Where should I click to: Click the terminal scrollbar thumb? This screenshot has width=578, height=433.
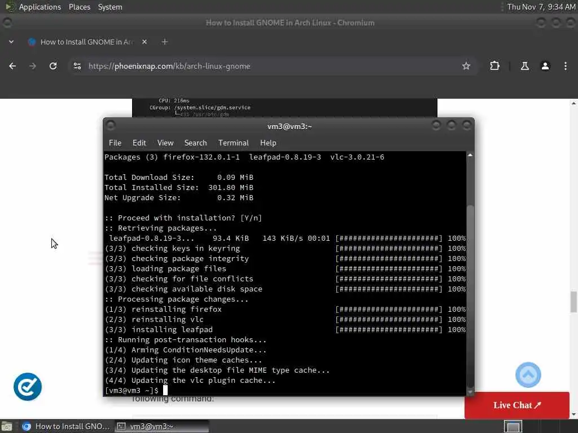pyautogui.click(x=470, y=296)
